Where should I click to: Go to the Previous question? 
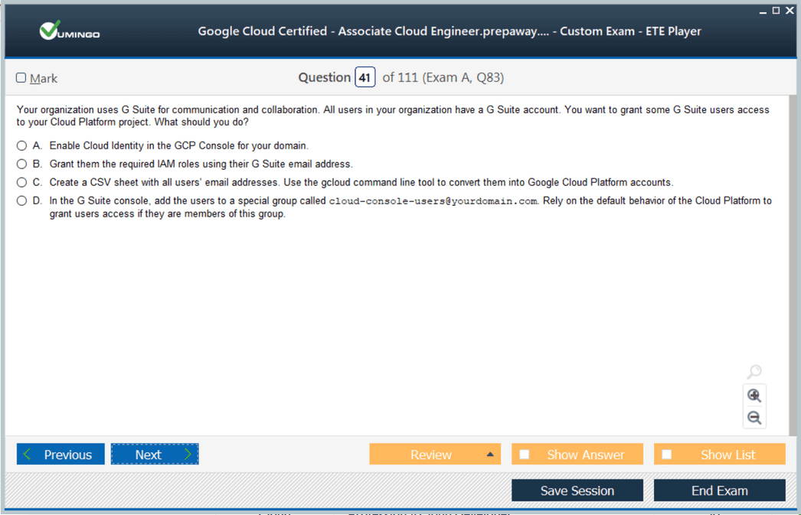click(x=60, y=455)
